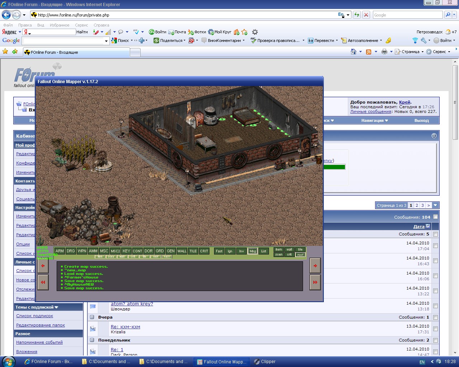Open the Re: кхм-кхм message
459x367 pixels.
click(125, 327)
